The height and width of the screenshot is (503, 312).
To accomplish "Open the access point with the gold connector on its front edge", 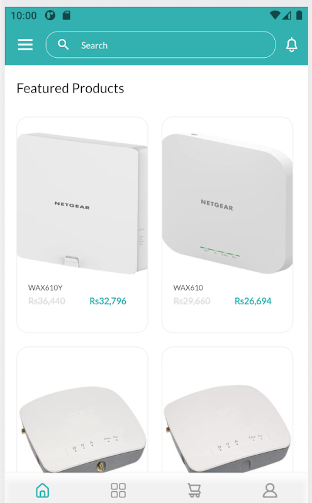I will (82, 427).
